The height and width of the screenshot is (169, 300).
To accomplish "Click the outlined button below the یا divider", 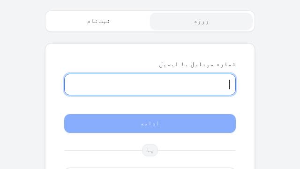I will tap(150, 168).
